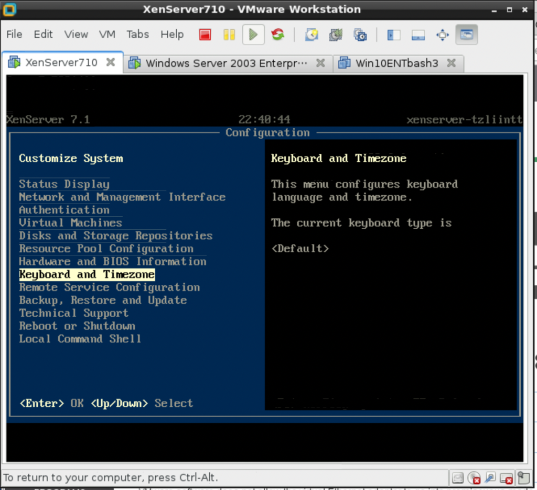Close the VMware Workstation window
This screenshot has height=490, width=537.
(524, 9)
